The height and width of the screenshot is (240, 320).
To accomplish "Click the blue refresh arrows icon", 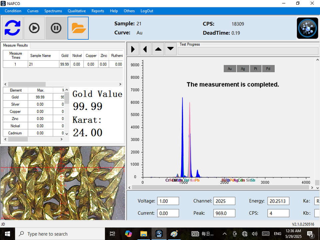I will click(x=13, y=28).
